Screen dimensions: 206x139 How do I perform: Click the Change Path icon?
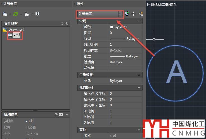pos(27,14)
